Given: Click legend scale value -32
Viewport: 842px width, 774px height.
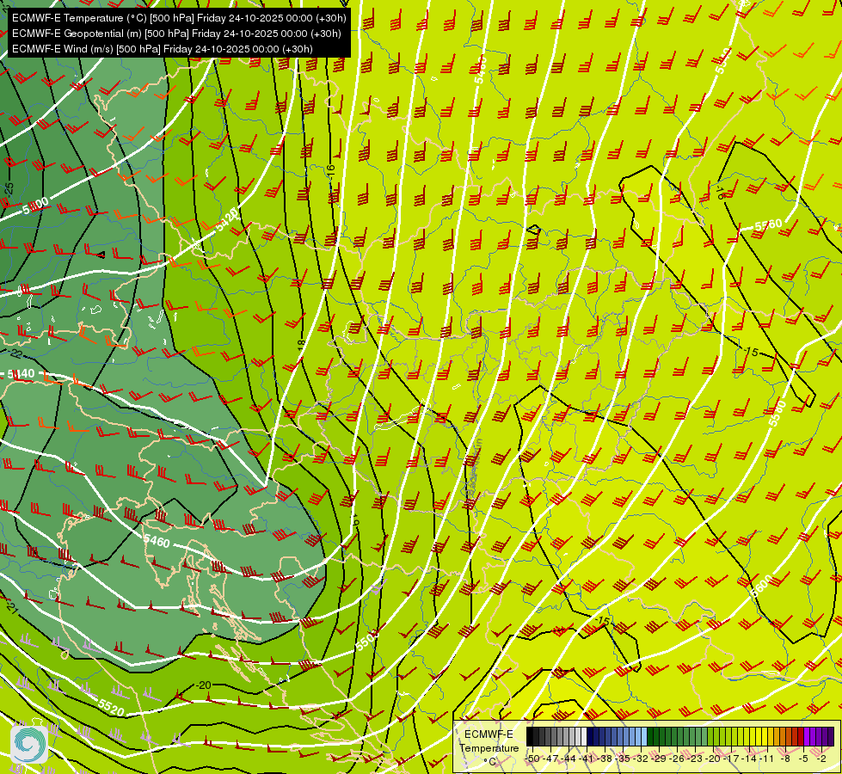Looking at the screenshot, I should pos(642,759).
